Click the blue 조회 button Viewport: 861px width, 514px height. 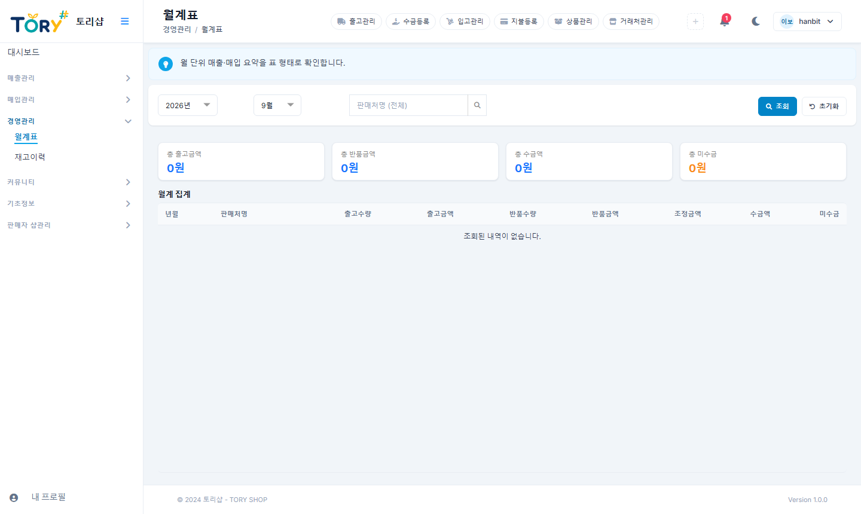[x=777, y=106]
